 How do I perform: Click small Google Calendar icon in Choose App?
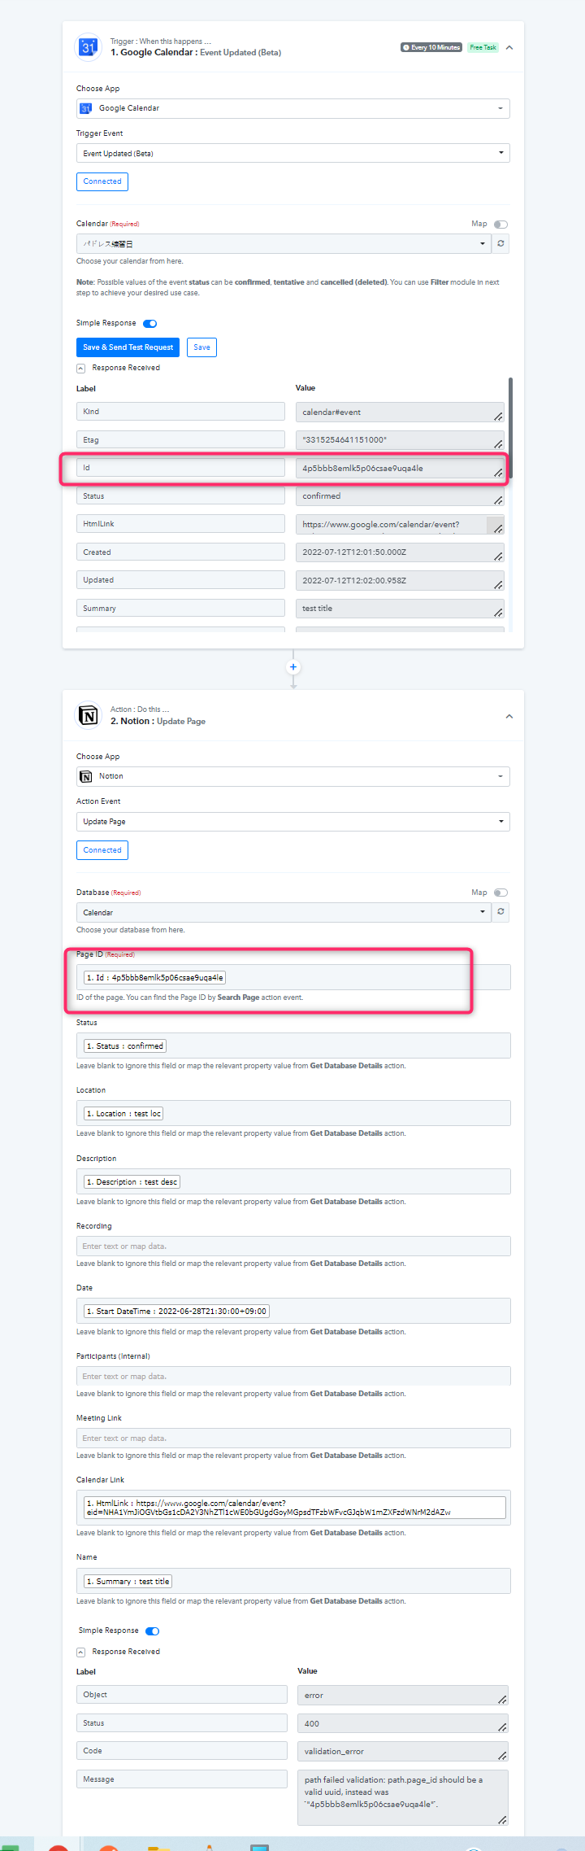tap(85, 108)
